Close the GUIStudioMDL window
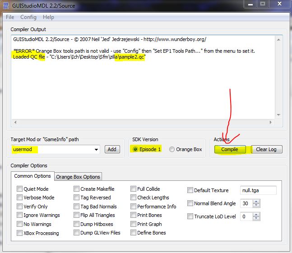This screenshot has width=292, height=253. point(279,4)
